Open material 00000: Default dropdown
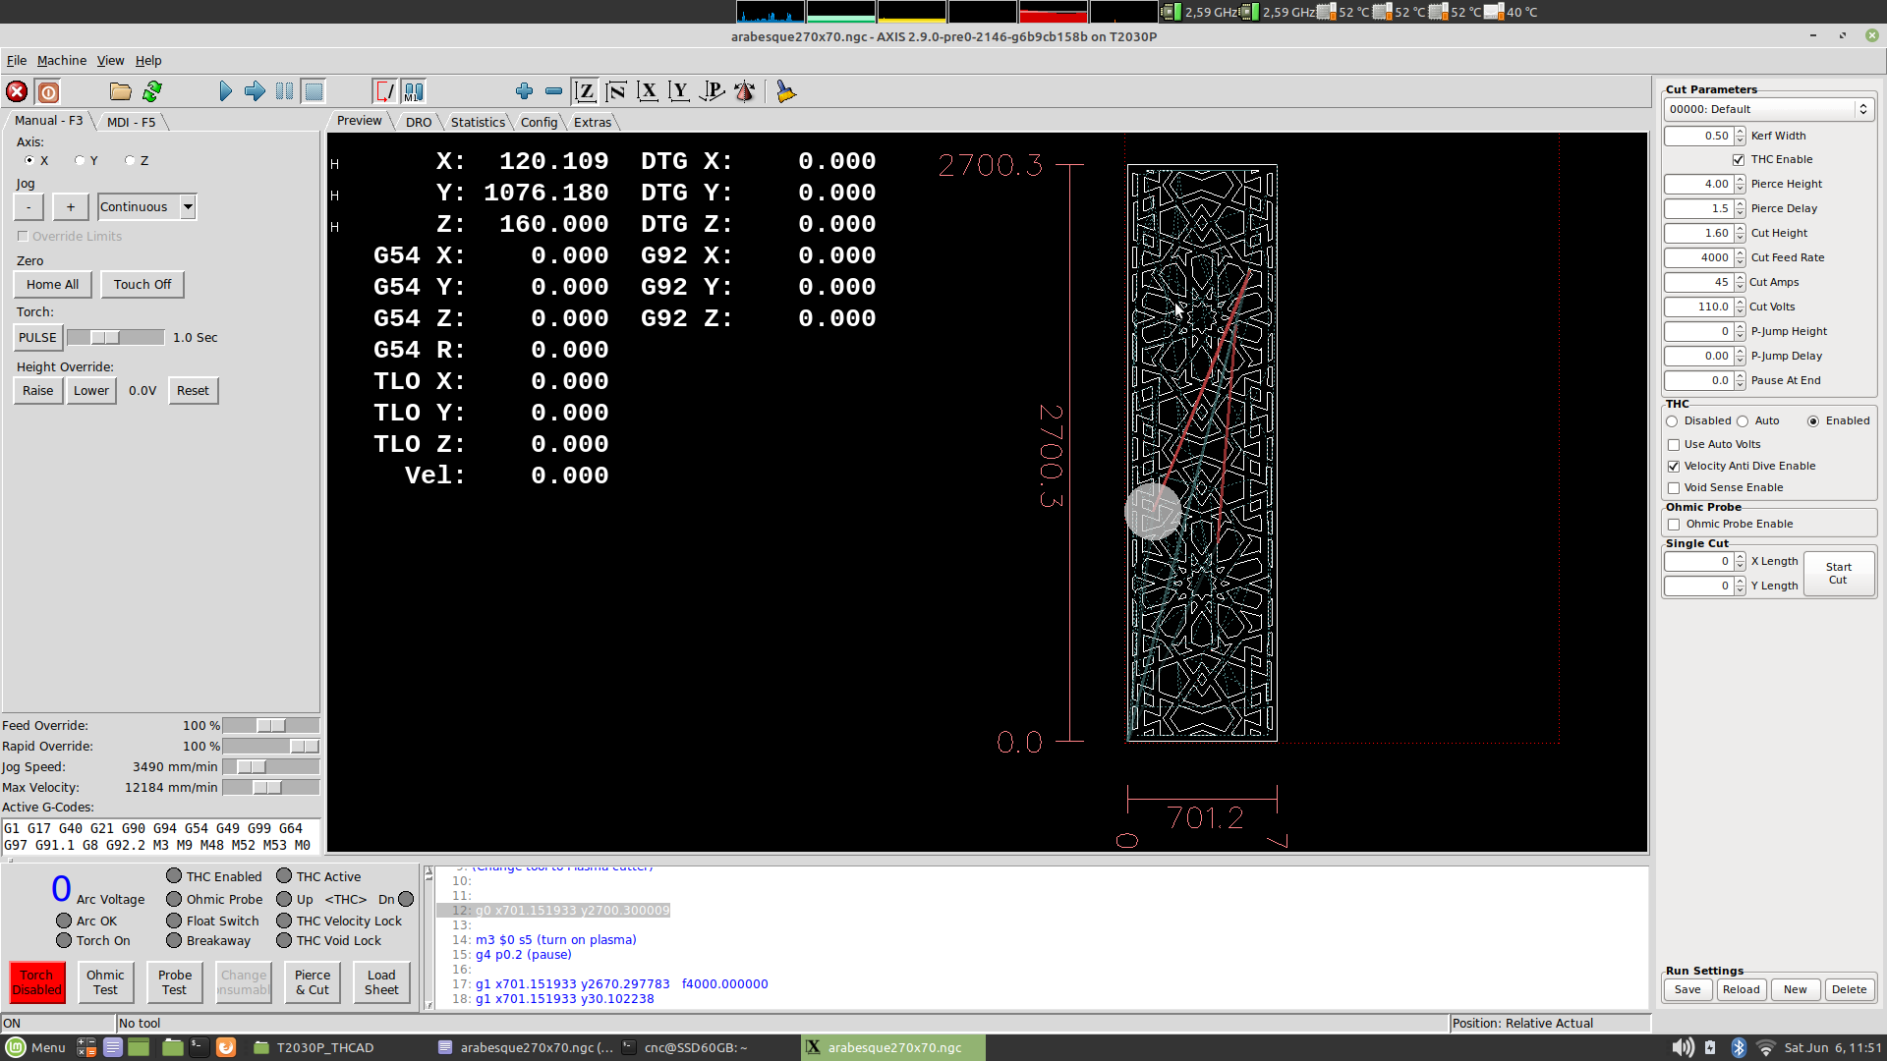Viewport: 1887px width, 1061px height. pos(1769,109)
